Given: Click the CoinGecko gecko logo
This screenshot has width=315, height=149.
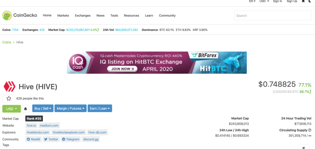Looking at the screenshot, I should click(x=7, y=15).
